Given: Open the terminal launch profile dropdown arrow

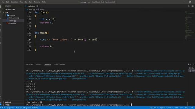Looking at the screenshot, I should coord(190,64).
